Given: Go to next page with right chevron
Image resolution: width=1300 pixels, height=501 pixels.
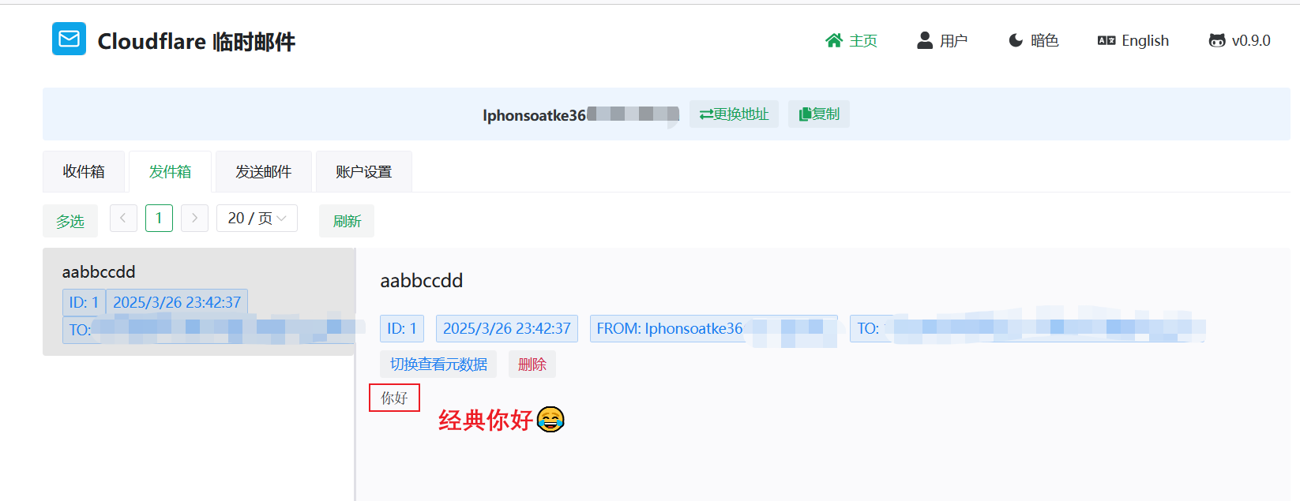Looking at the screenshot, I should pos(194,218).
